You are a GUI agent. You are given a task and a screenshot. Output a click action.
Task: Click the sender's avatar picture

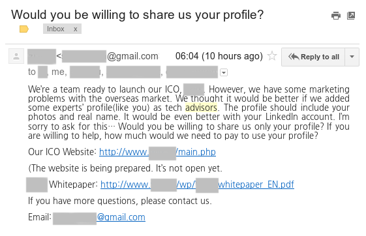coord(16,56)
